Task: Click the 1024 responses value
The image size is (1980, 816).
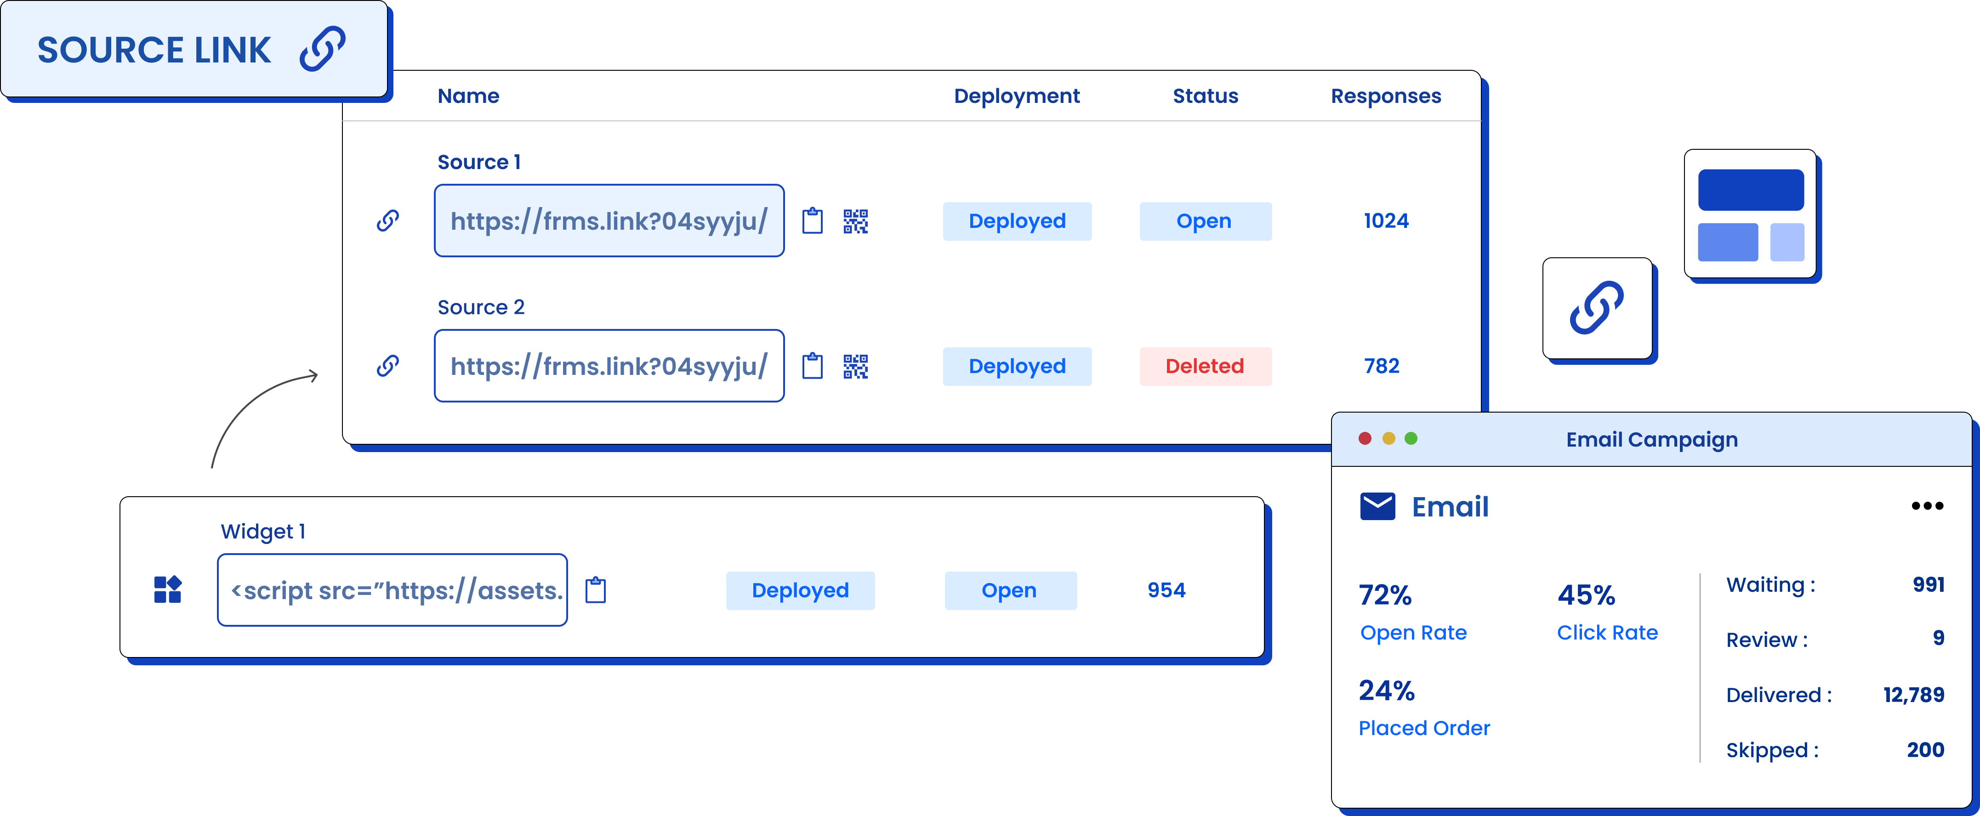Action: tap(1386, 221)
